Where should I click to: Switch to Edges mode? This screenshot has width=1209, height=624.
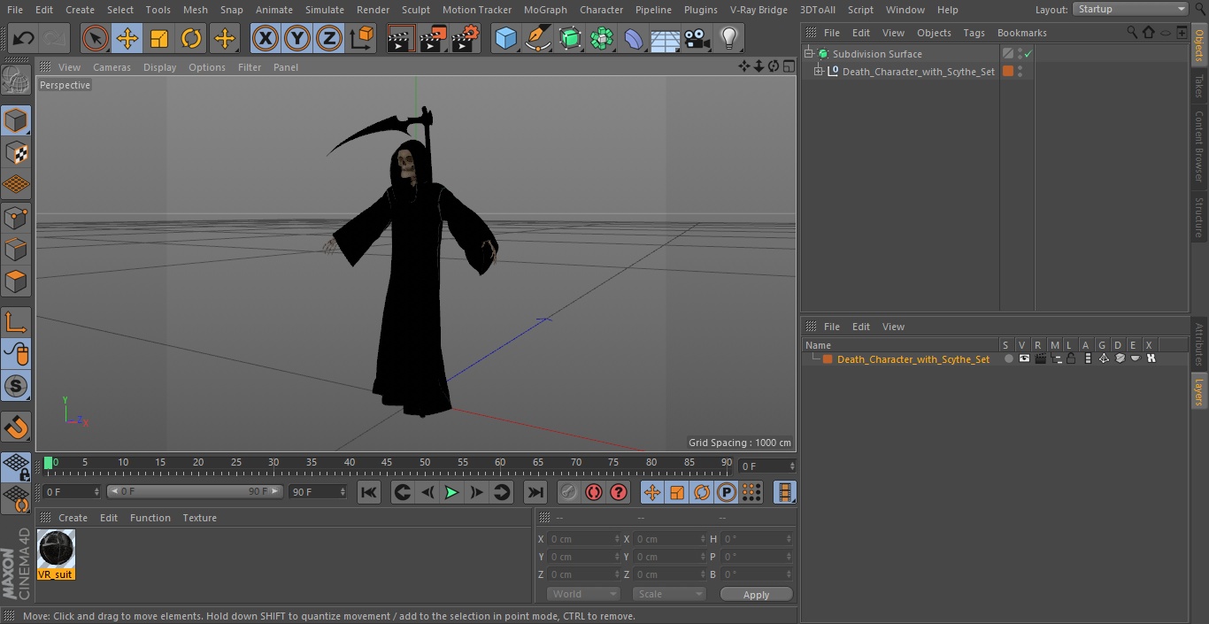pyautogui.click(x=16, y=249)
